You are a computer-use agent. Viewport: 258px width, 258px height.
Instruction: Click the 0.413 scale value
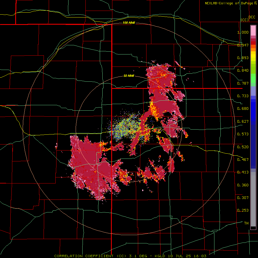[243, 172]
